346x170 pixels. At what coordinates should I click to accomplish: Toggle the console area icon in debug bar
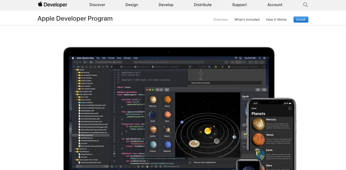click(x=112, y=166)
